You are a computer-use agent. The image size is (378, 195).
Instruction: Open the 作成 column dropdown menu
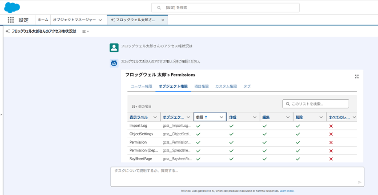(x=255, y=117)
